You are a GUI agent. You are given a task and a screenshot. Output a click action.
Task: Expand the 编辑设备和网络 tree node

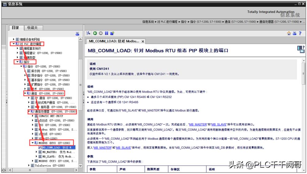(x=14, y=39)
